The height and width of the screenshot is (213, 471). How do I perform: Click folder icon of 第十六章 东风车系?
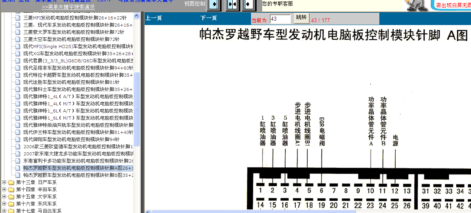[11, 204]
